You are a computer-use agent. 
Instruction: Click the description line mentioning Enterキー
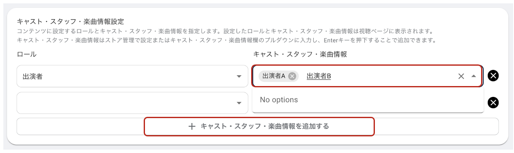point(226,40)
